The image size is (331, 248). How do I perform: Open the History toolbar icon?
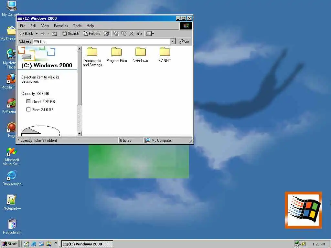point(106,34)
